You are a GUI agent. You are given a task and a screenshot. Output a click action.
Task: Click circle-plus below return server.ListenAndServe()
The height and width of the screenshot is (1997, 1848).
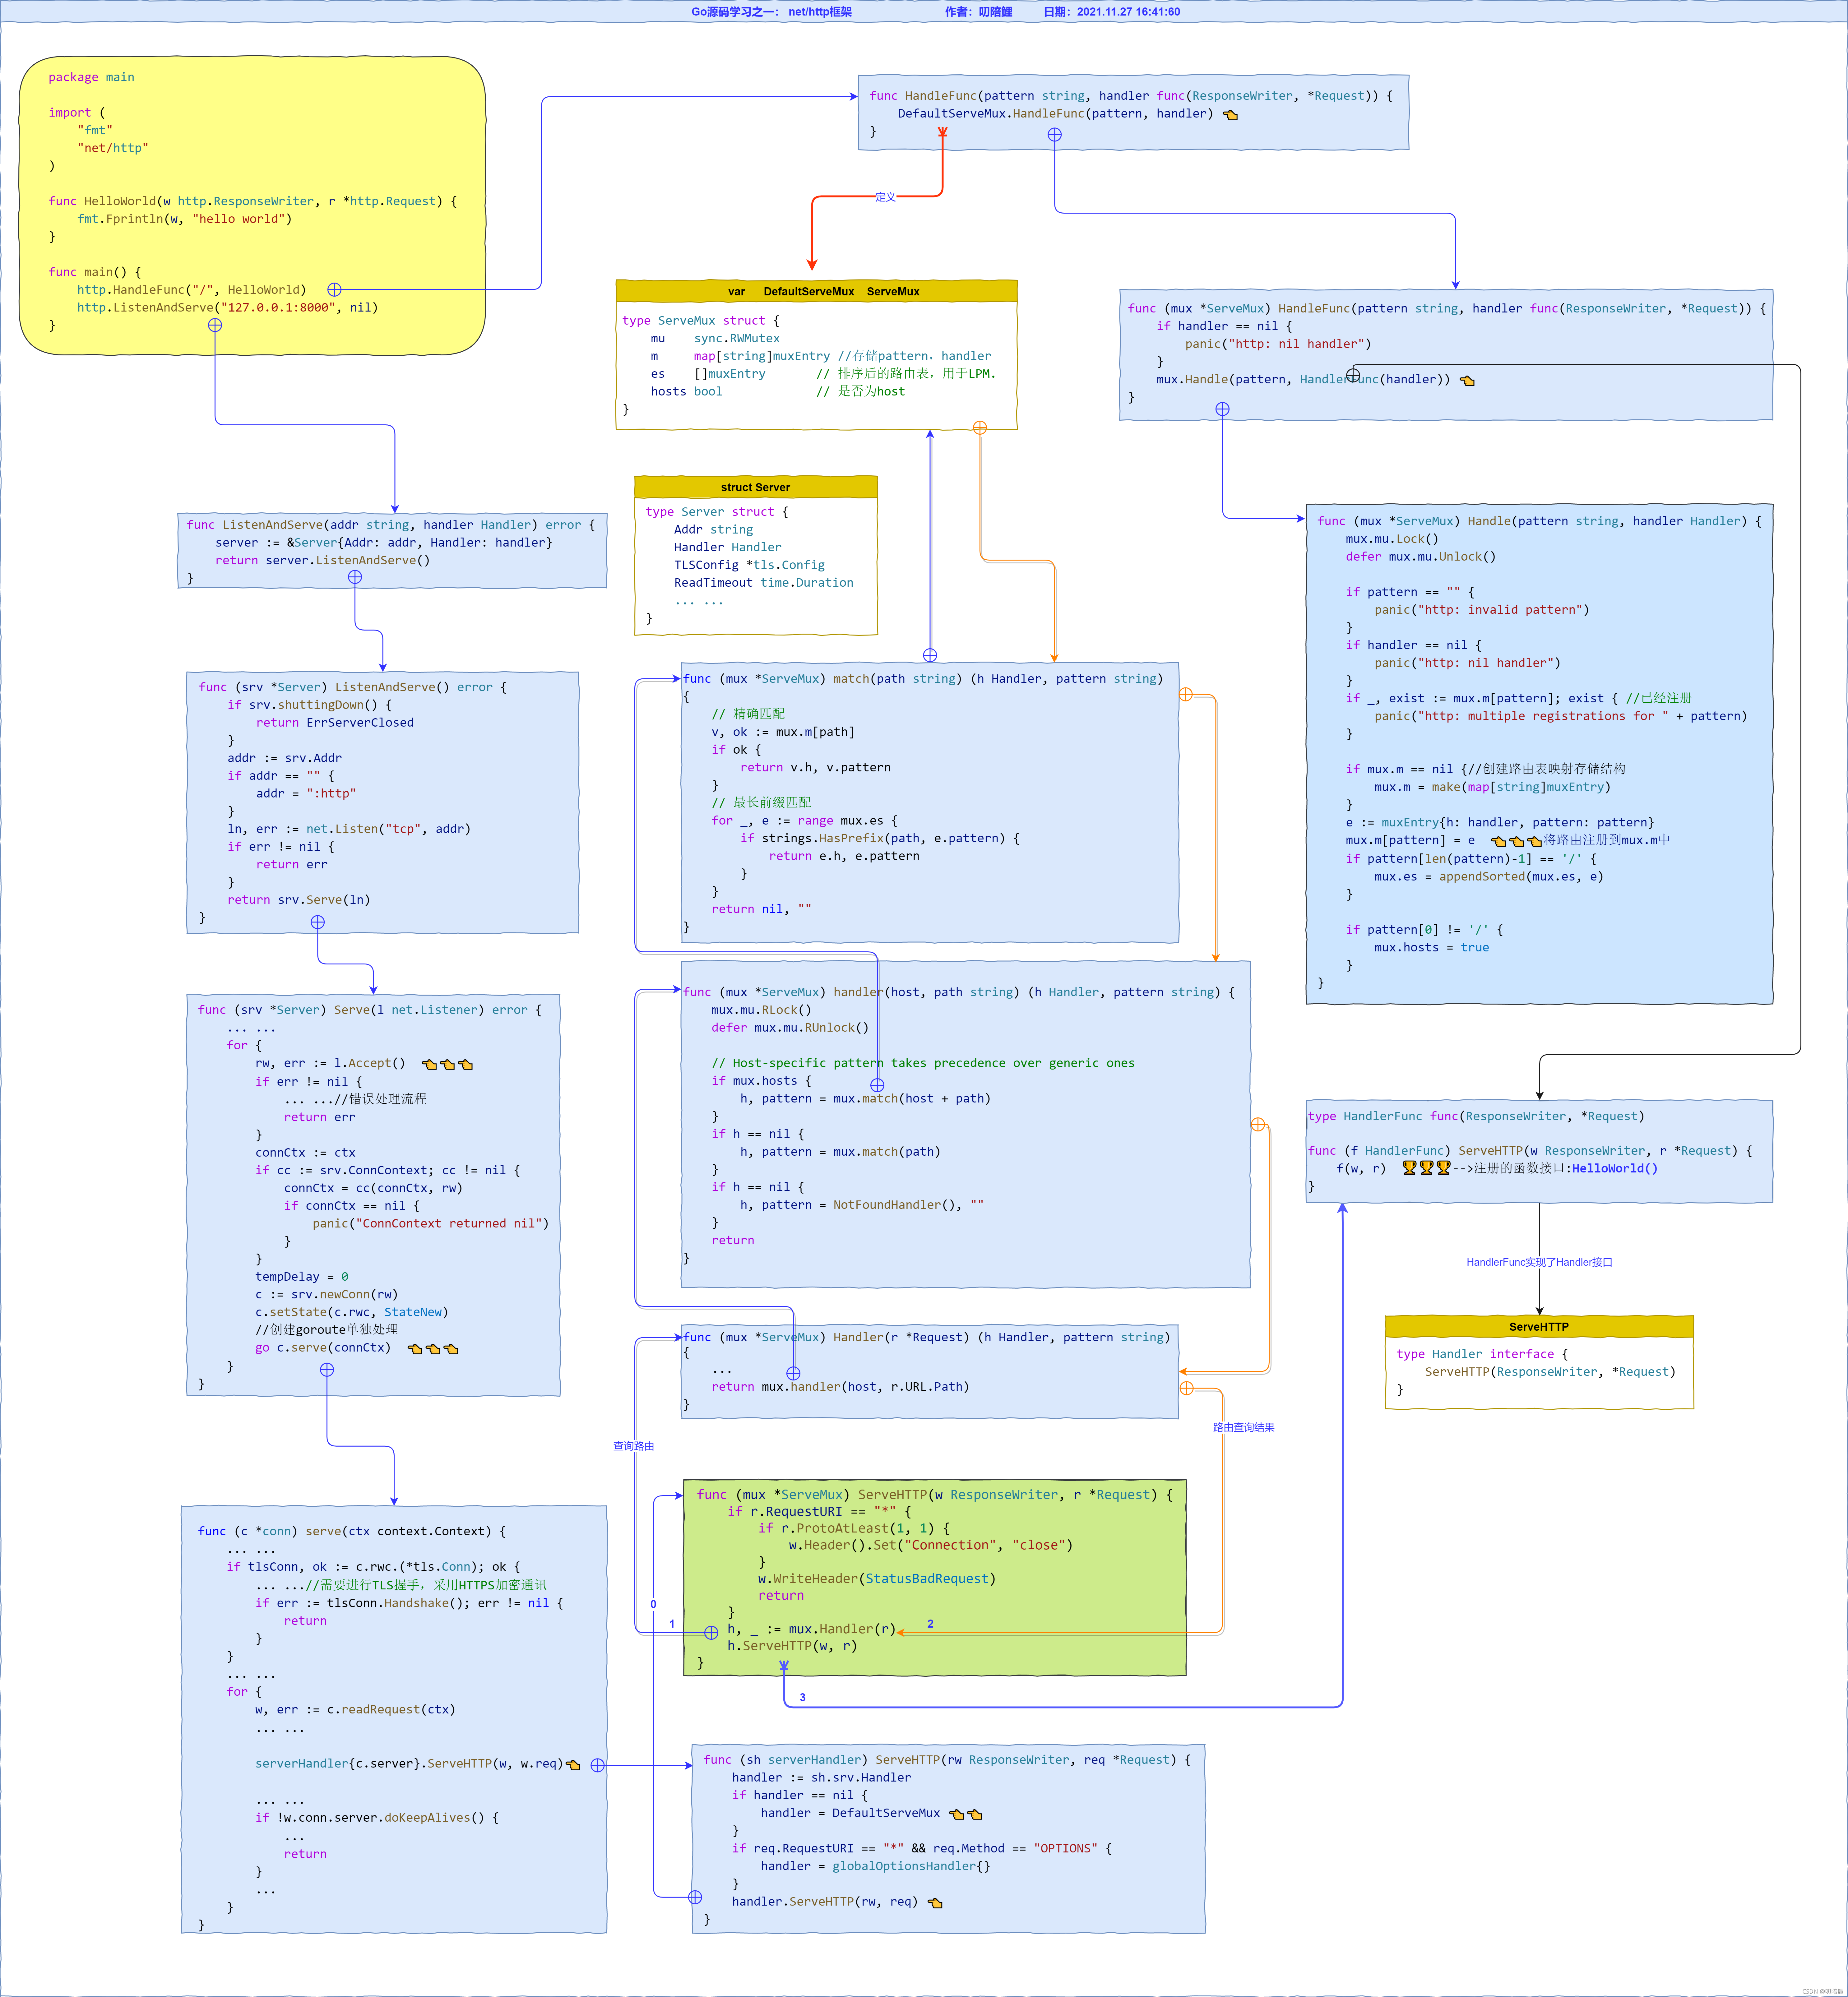click(x=355, y=577)
